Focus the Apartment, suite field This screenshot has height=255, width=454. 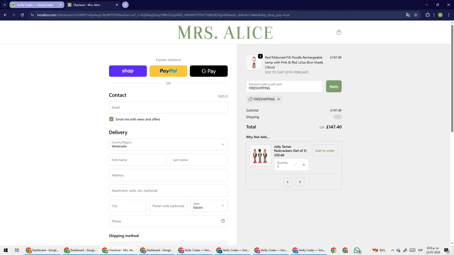pyautogui.click(x=168, y=191)
